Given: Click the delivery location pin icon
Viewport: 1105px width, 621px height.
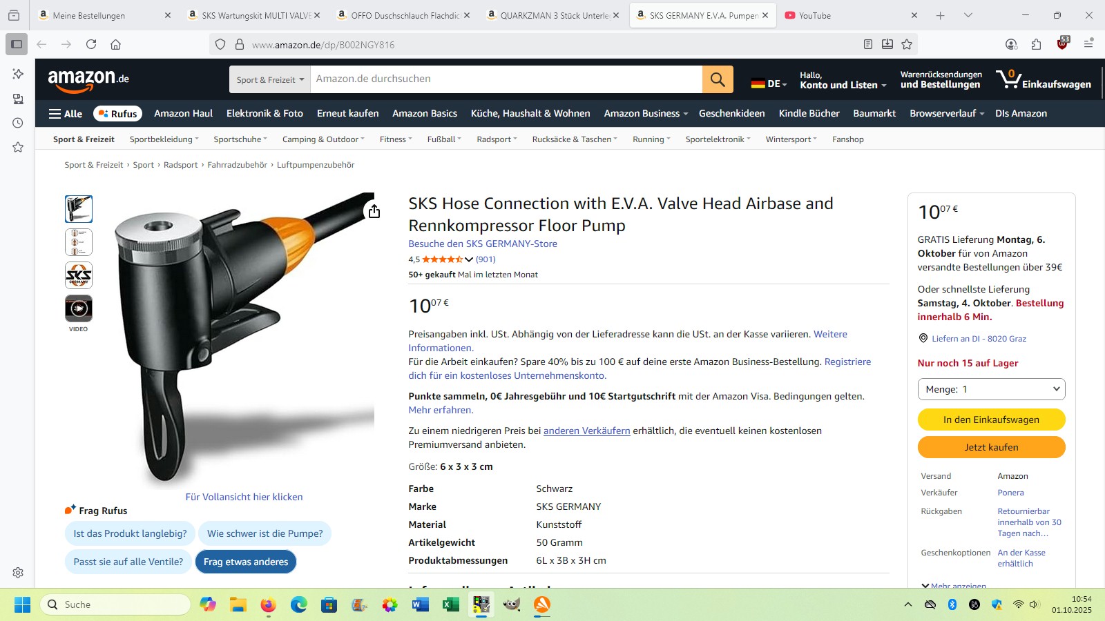Looking at the screenshot, I should pos(923,338).
